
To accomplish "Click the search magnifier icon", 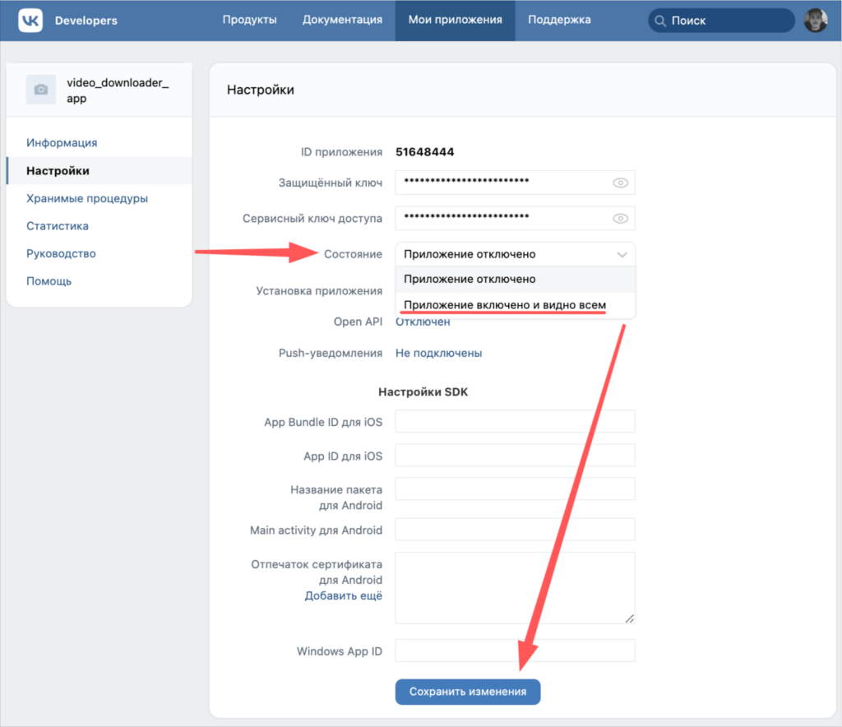I will [x=659, y=21].
